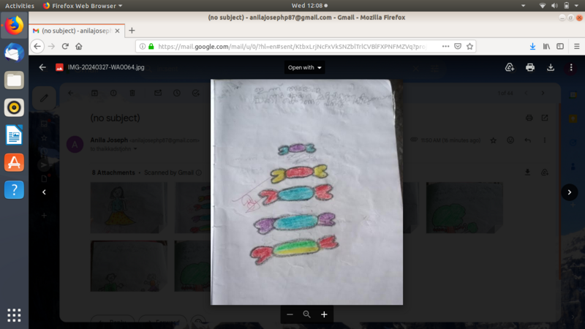
Task: Download IMG-20240327-WA0064.jpg
Action: click(551, 67)
